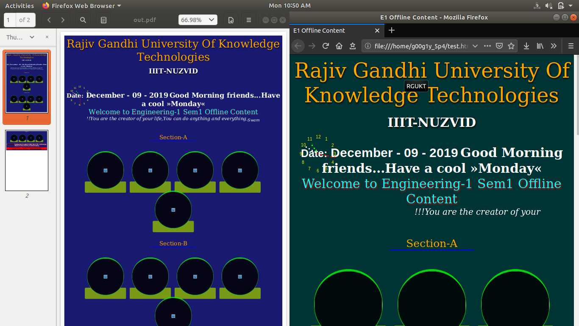Open the Firefox downloads panel

click(x=526, y=46)
